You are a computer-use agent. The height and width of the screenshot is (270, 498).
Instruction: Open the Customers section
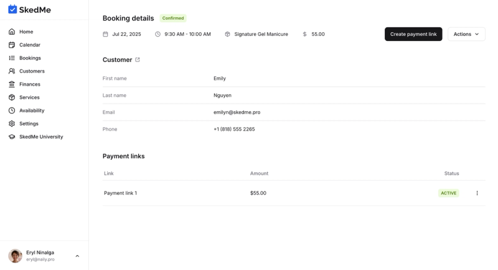[32, 71]
